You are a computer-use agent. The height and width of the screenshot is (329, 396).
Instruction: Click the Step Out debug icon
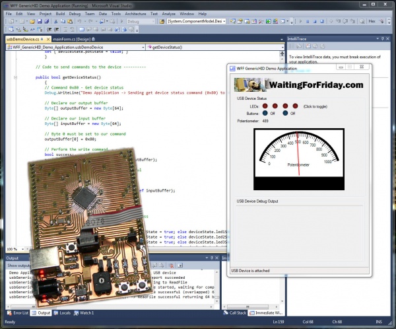pos(352,21)
